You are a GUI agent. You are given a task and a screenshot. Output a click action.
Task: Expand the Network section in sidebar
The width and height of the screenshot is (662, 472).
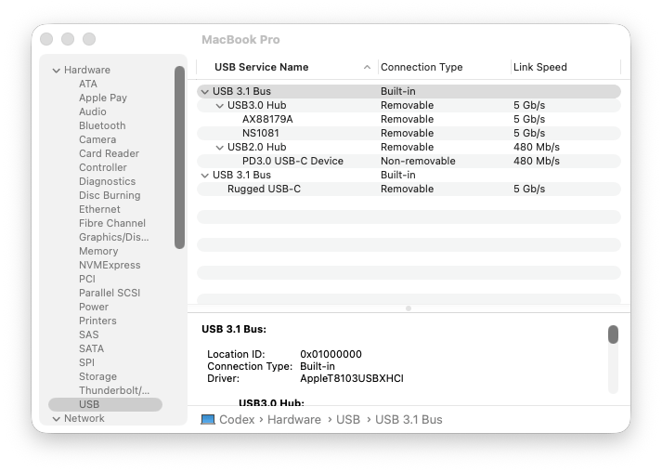pos(56,419)
